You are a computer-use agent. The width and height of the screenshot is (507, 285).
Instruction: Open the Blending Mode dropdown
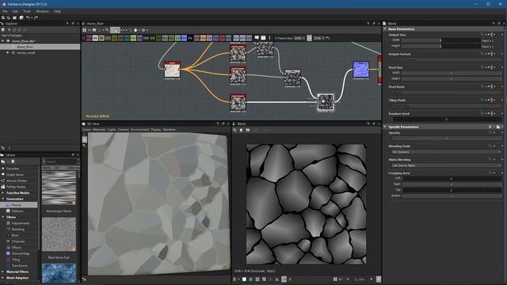tap(446, 152)
